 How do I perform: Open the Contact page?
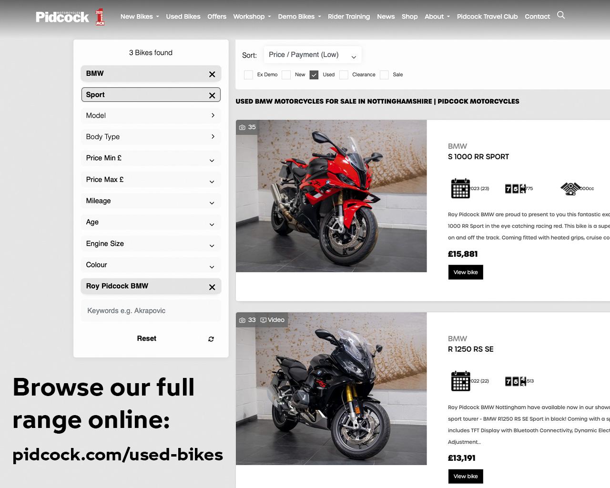pyautogui.click(x=537, y=17)
